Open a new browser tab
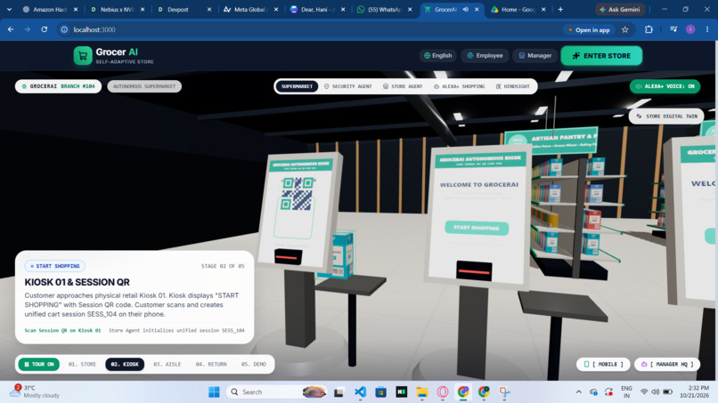The width and height of the screenshot is (718, 403). pyautogui.click(x=560, y=9)
